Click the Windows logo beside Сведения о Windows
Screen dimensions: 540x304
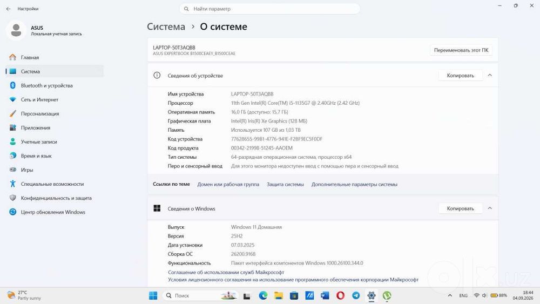coord(157,208)
